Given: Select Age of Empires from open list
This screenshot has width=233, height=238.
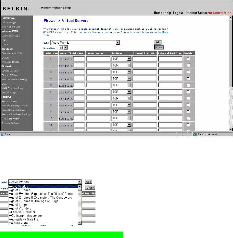Looking at the screenshot, I should tap(43, 190).
